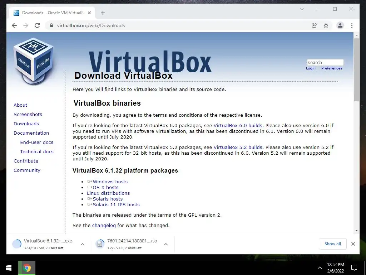Close the downloads bar with the X

[x=353, y=244]
